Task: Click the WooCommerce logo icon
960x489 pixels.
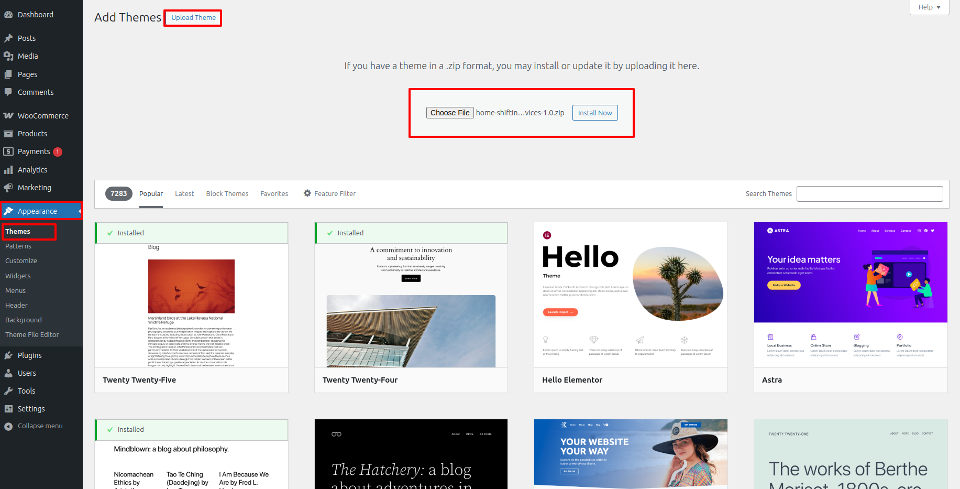Action: [8, 116]
